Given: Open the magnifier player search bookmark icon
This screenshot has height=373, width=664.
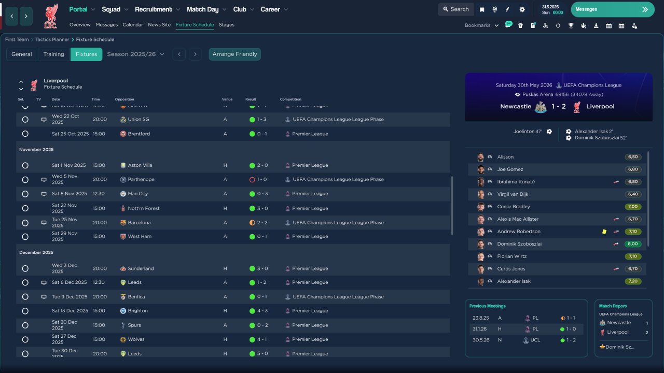Looking at the screenshot, I should coord(545,25).
